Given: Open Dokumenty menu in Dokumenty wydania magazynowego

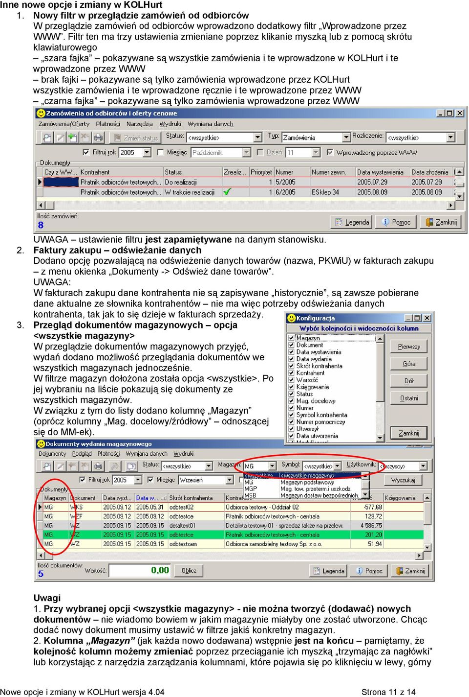Looking at the screenshot, I should point(52,454).
